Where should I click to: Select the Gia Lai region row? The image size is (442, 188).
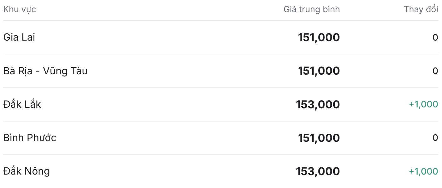coord(221,37)
